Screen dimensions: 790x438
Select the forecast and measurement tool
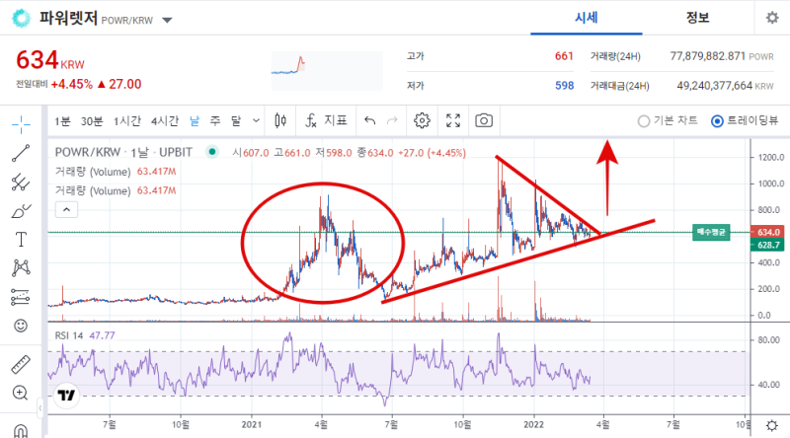21,297
